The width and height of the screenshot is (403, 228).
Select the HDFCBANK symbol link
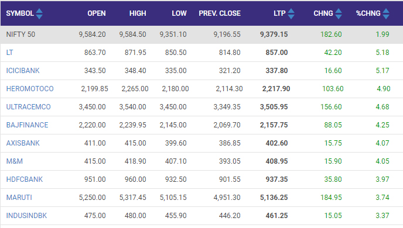click(x=25, y=179)
